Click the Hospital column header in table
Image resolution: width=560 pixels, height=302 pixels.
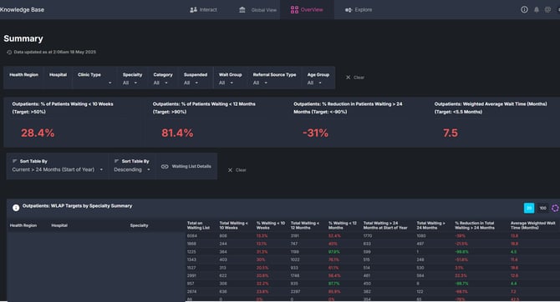click(x=59, y=225)
